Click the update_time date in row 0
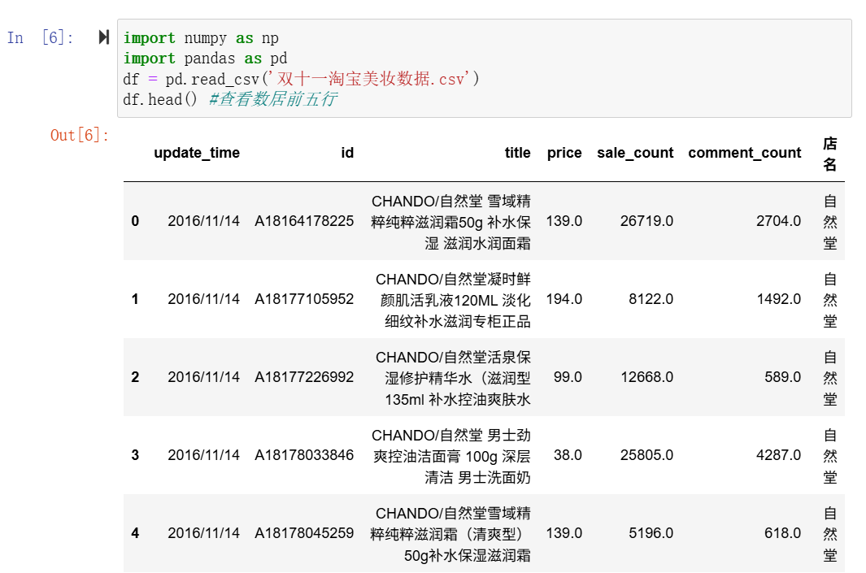Image resolution: width=866 pixels, height=573 pixels. pyautogui.click(x=204, y=221)
